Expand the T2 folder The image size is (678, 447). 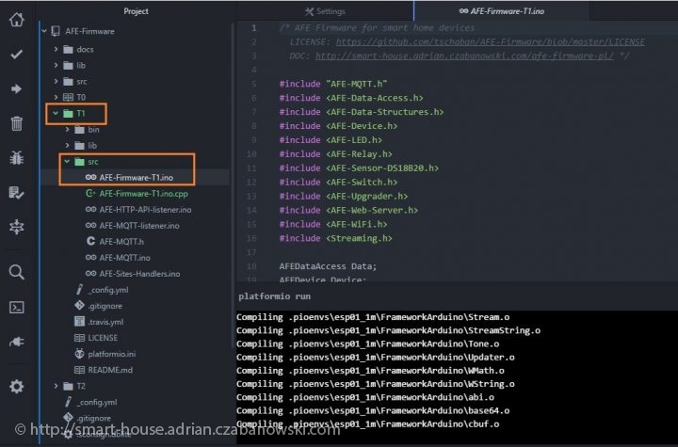pyautogui.click(x=80, y=385)
